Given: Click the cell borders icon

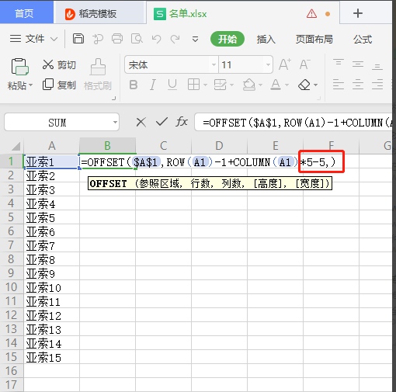Looking at the screenshot, I should 193,85.
